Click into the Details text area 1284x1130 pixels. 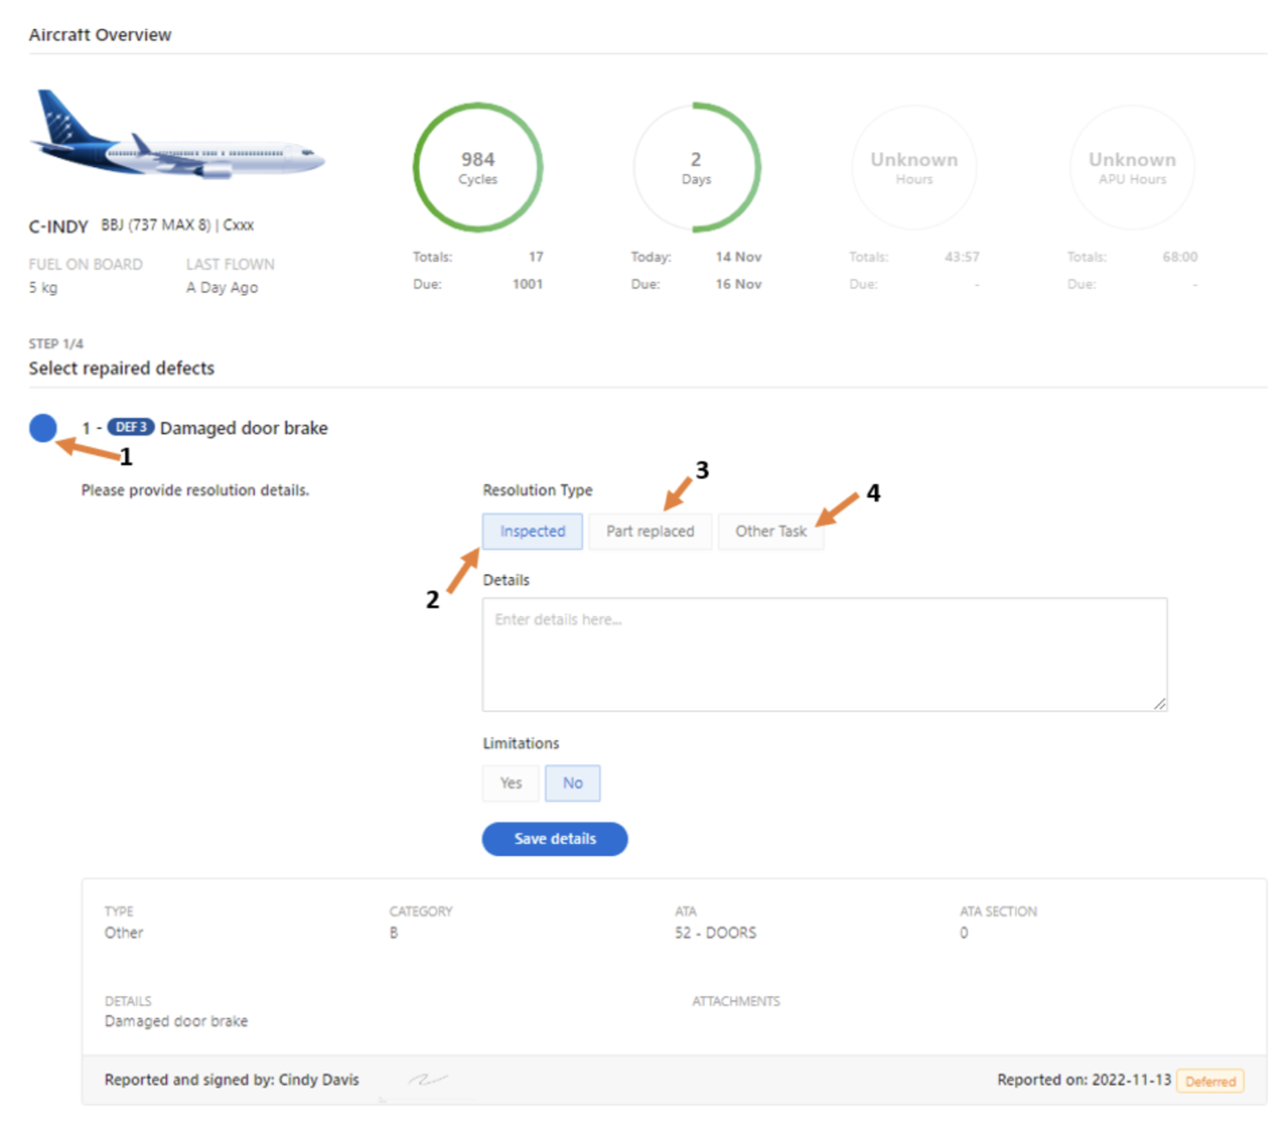point(824,654)
